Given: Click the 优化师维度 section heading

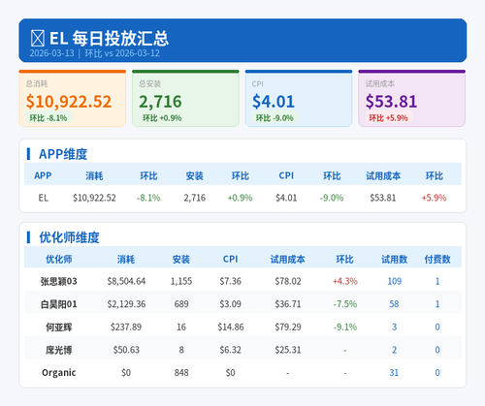Looking at the screenshot, I should (x=69, y=237).
